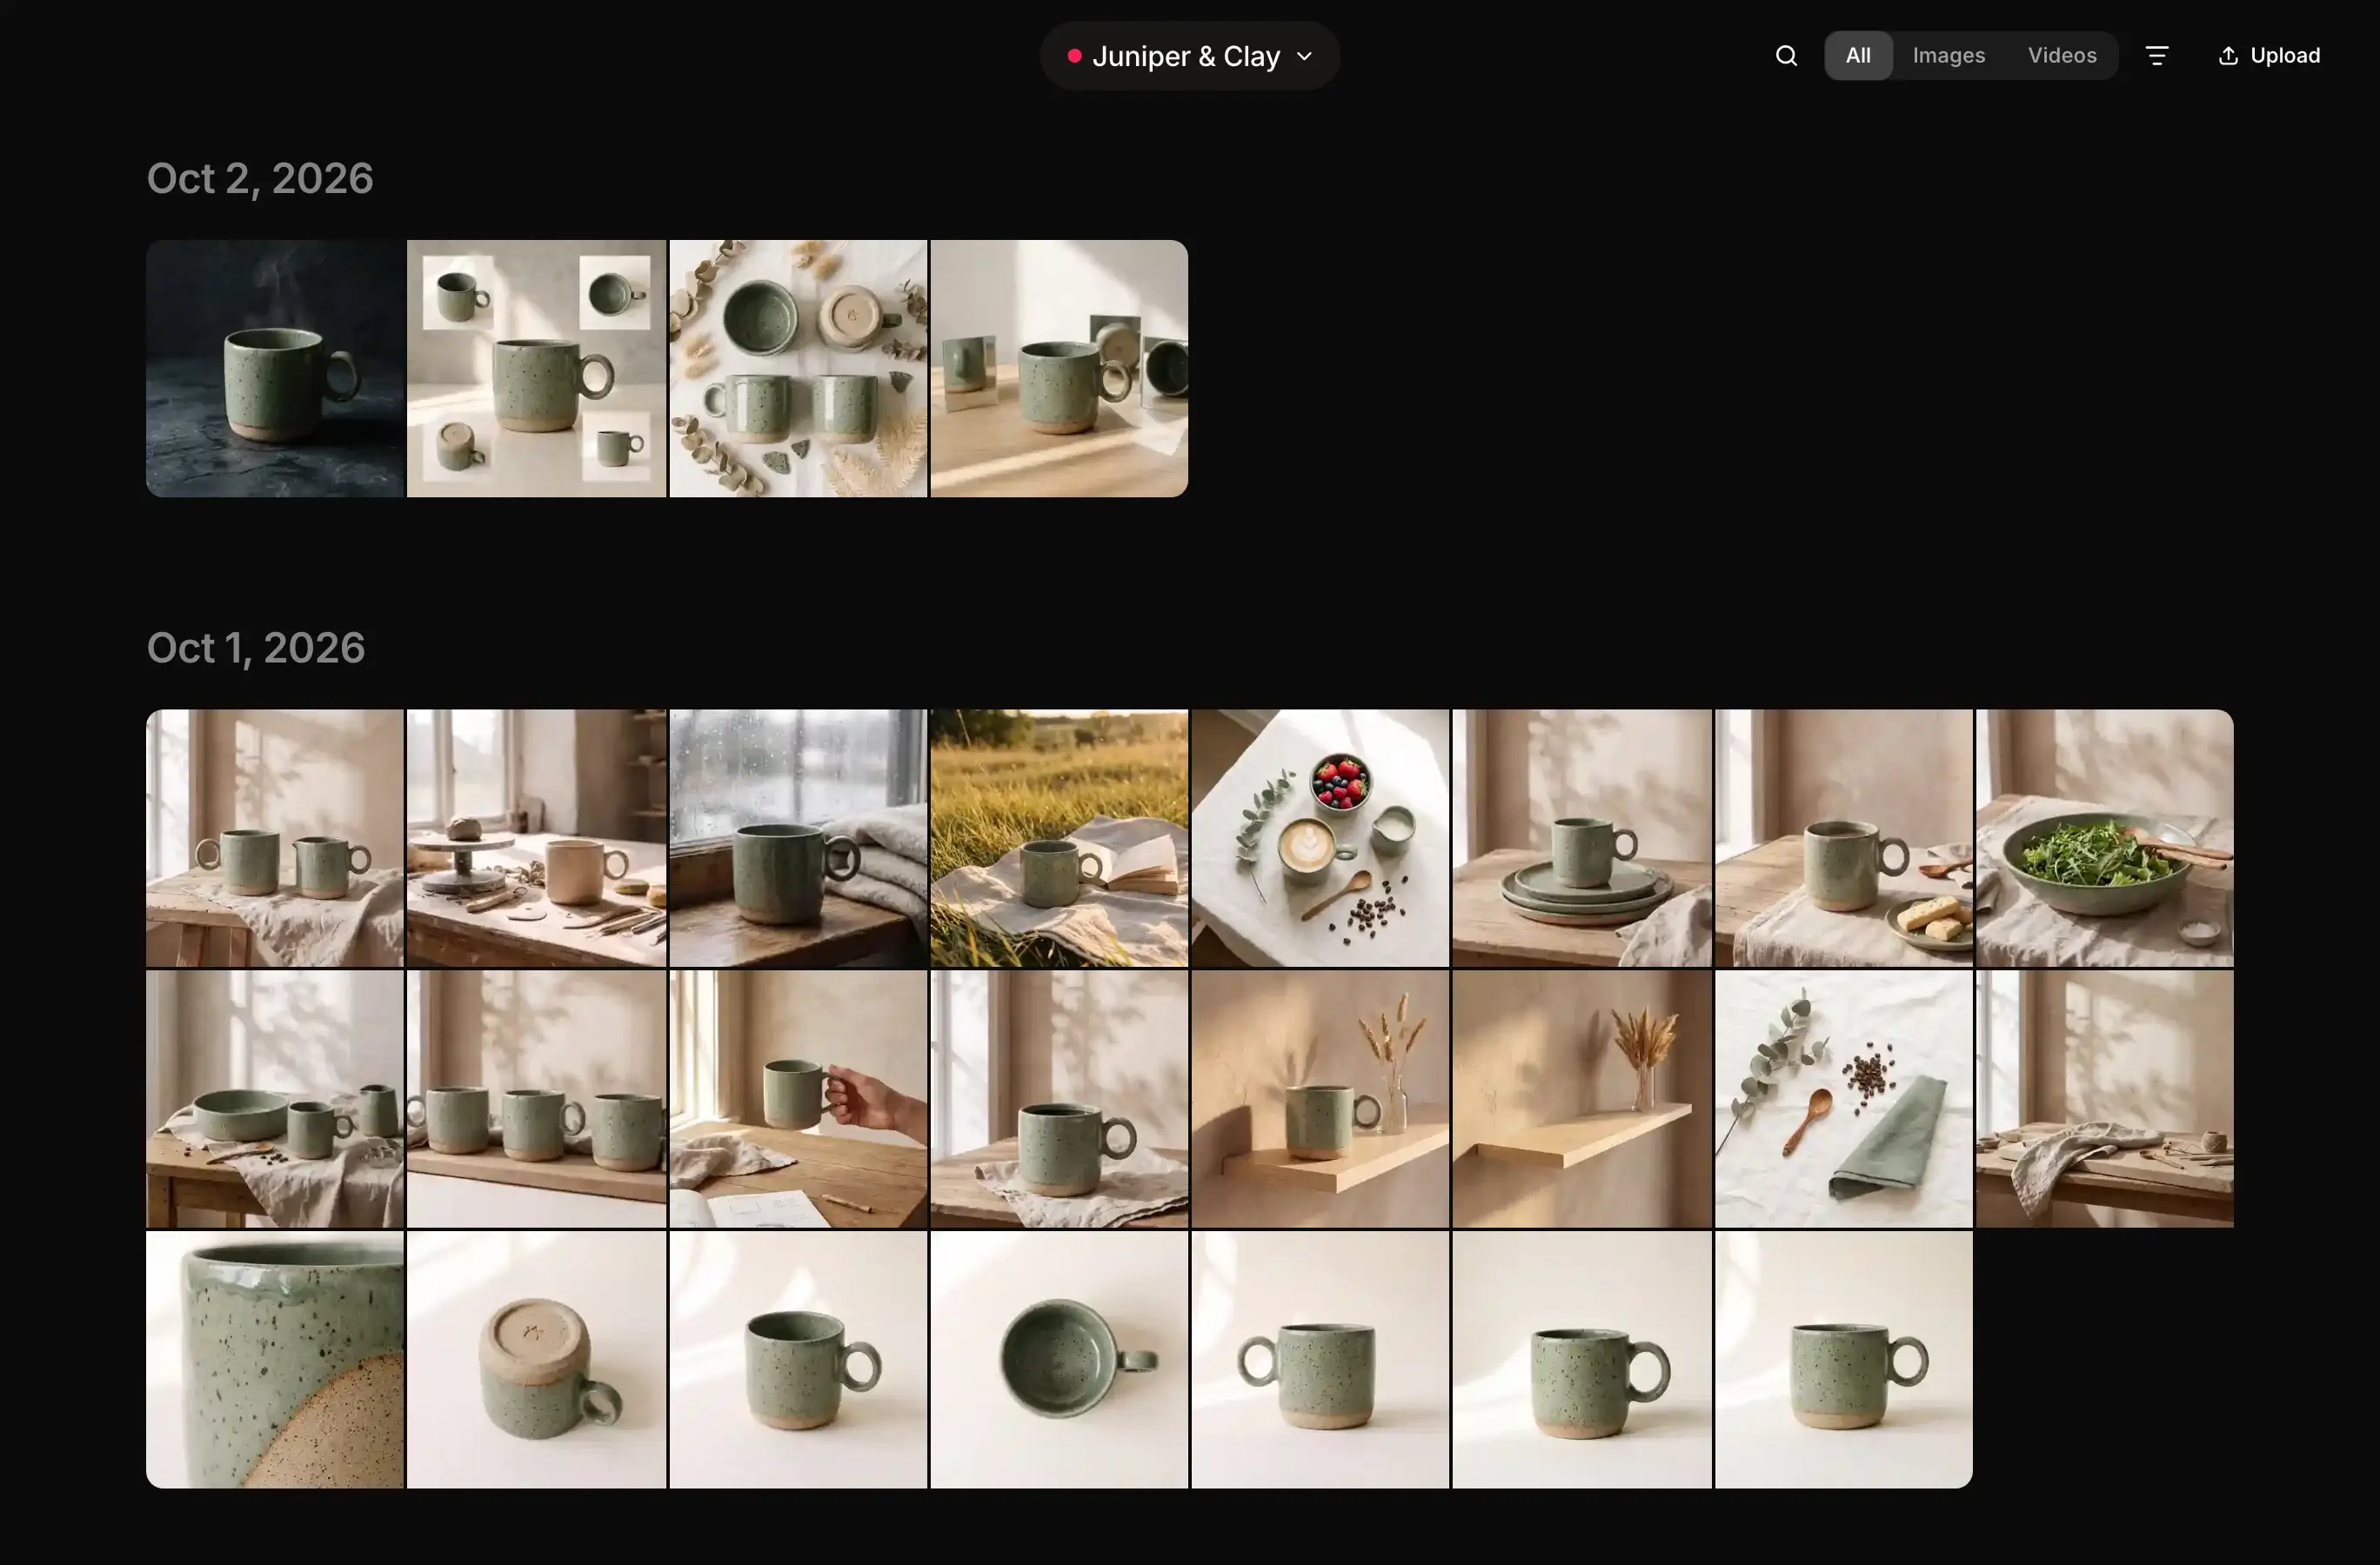Open mug with shortbread biscuits thumbnail

coord(1843,838)
